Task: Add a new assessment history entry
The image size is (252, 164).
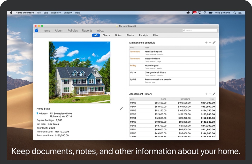Action: pyautogui.click(x=206, y=94)
